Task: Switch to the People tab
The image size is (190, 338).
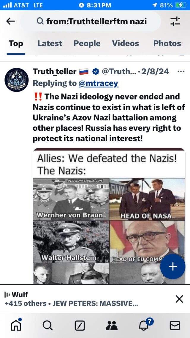Action: click(x=87, y=43)
